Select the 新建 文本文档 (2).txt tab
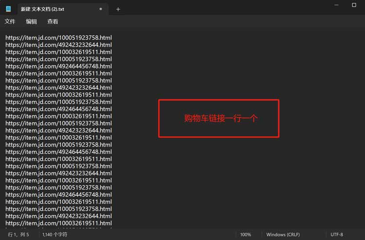This screenshot has width=365, height=240. tap(63, 9)
